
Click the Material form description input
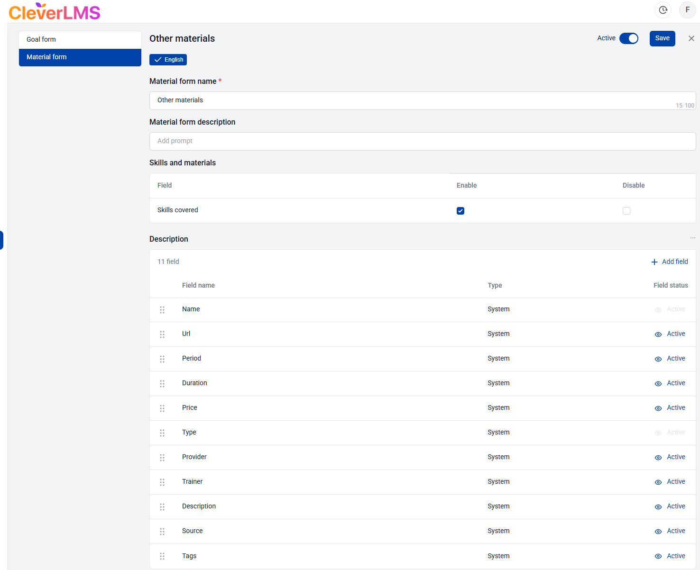coord(422,141)
